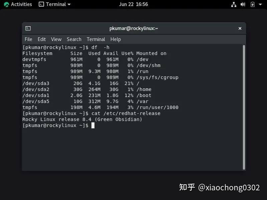
Task: Open the Help menu
Action: point(115,39)
